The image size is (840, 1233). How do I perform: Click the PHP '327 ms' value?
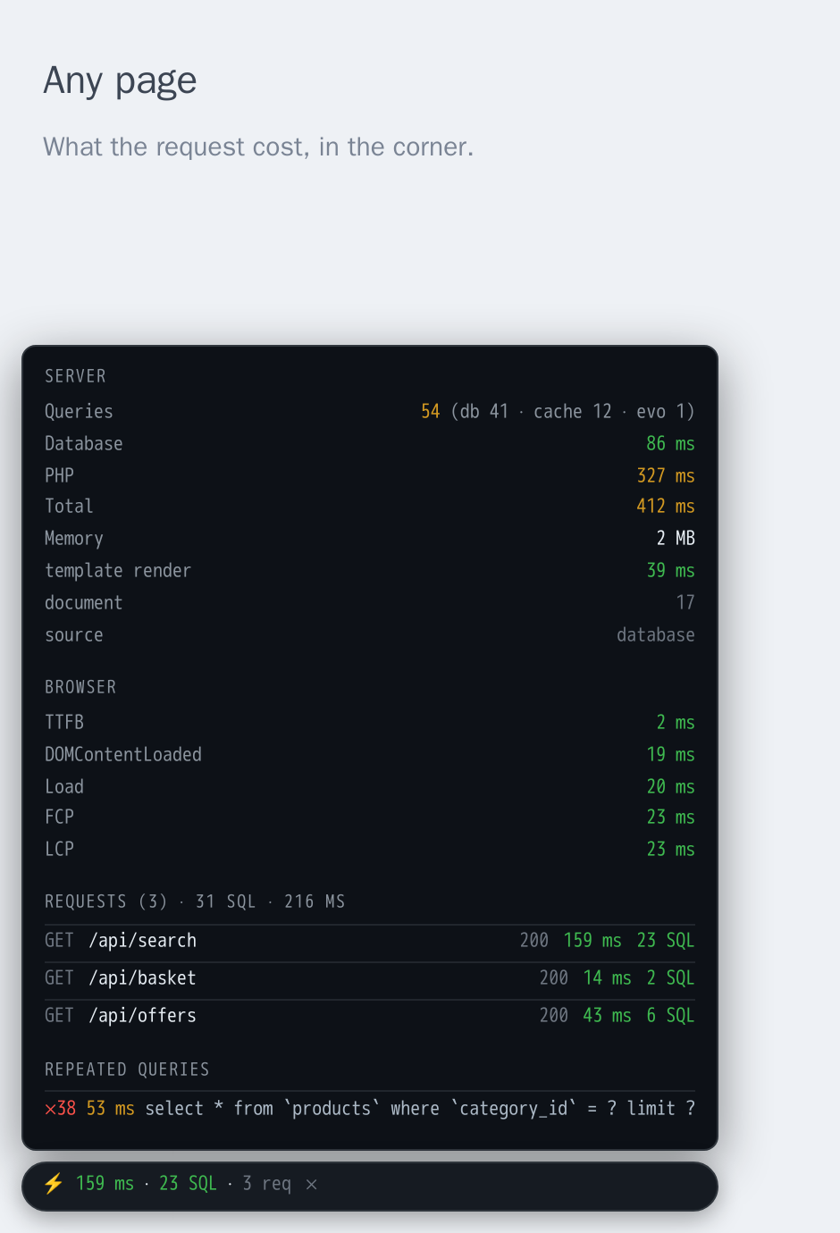tap(666, 476)
